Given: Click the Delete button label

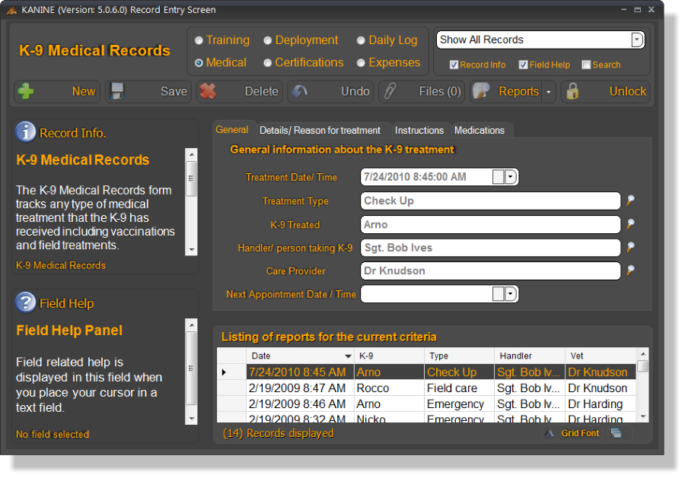Looking at the screenshot, I should pyautogui.click(x=261, y=91).
